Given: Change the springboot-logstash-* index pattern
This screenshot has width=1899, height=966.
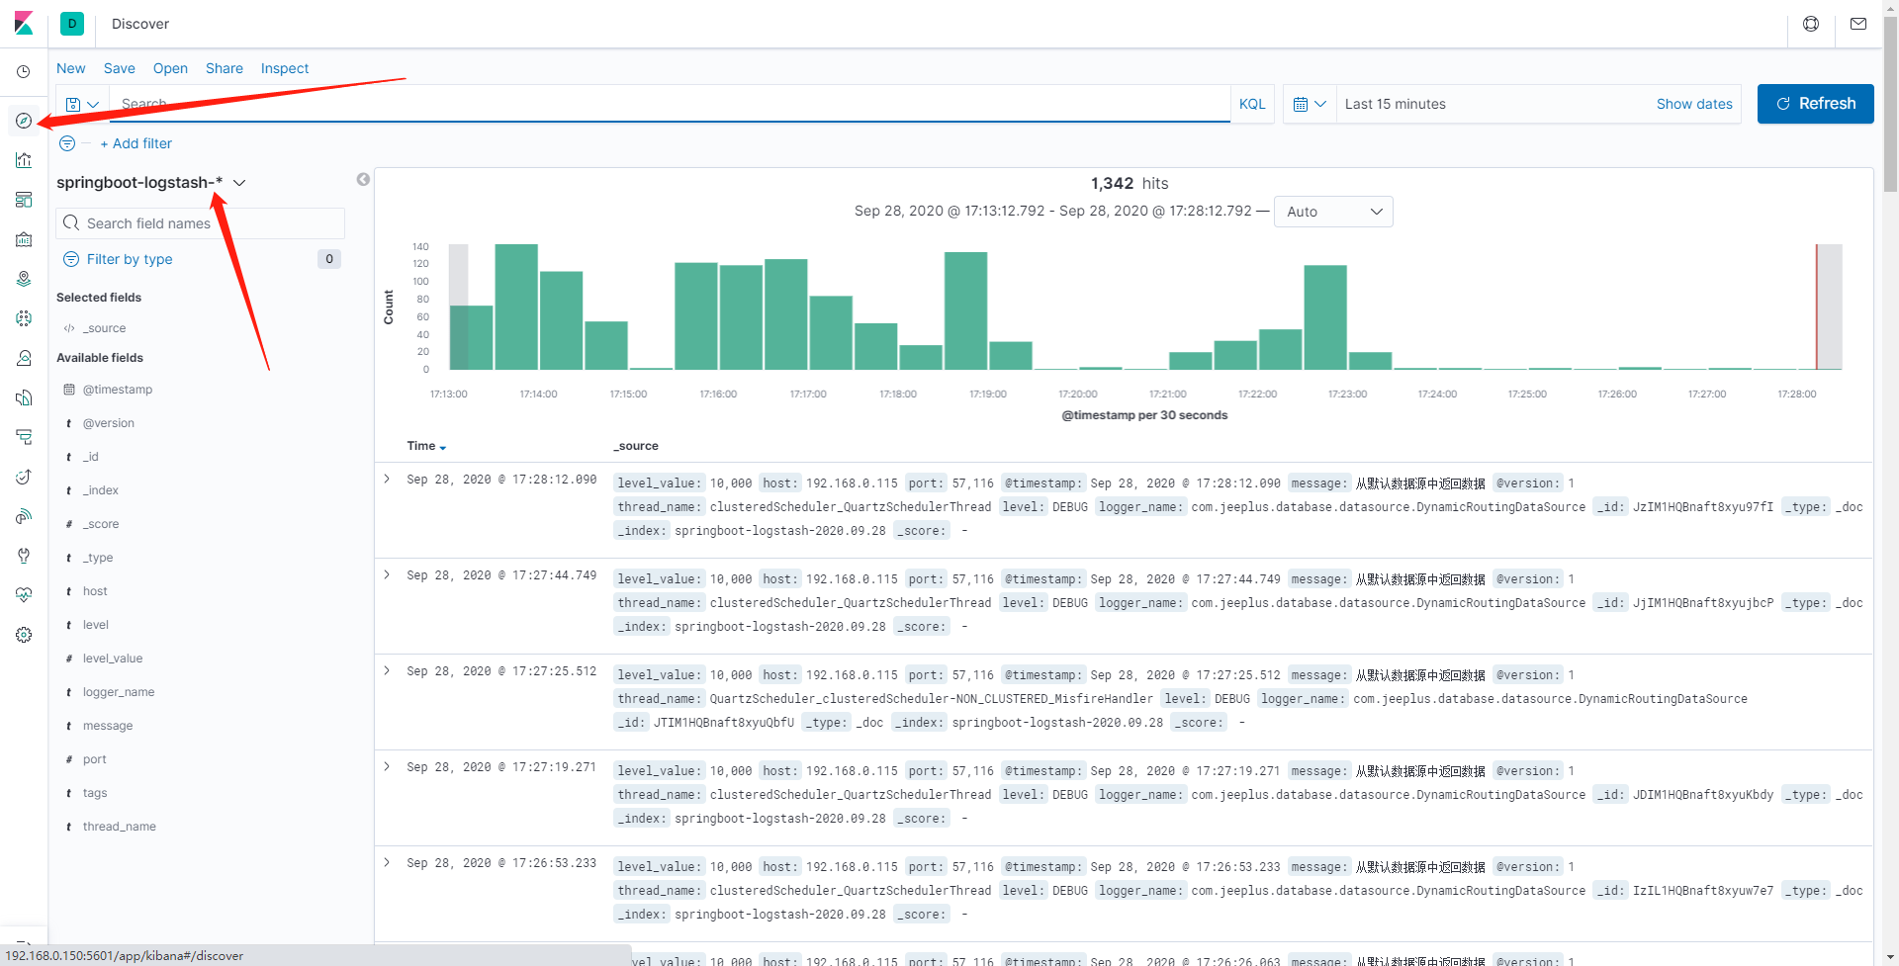Looking at the screenshot, I should click(150, 182).
